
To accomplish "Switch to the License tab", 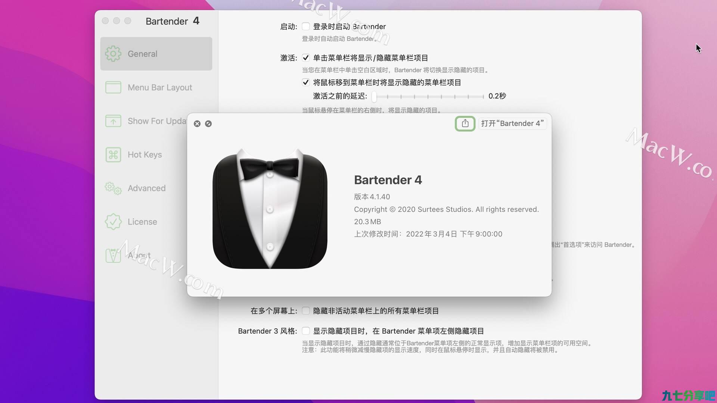I will tap(144, 222).
